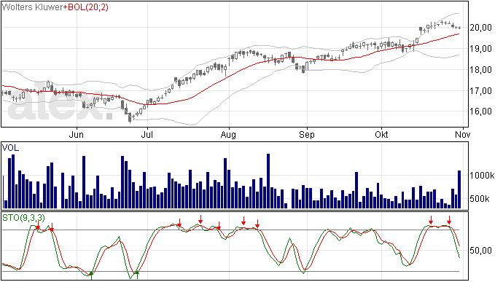This screenshot has height=282, width=503.
Task: Click the Wolters Kluwer chart title
Action: [x=32, y=7]
